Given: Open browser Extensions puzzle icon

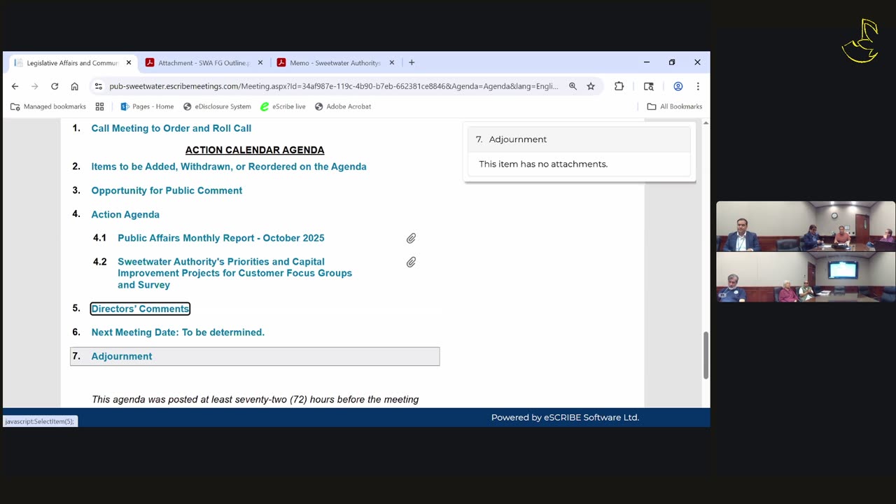Looking at the screenshot, I should pos(619,86).
